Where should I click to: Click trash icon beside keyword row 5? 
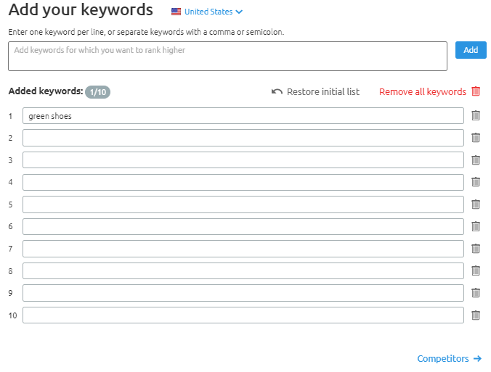pyautogui.click(x=475, y=204)
